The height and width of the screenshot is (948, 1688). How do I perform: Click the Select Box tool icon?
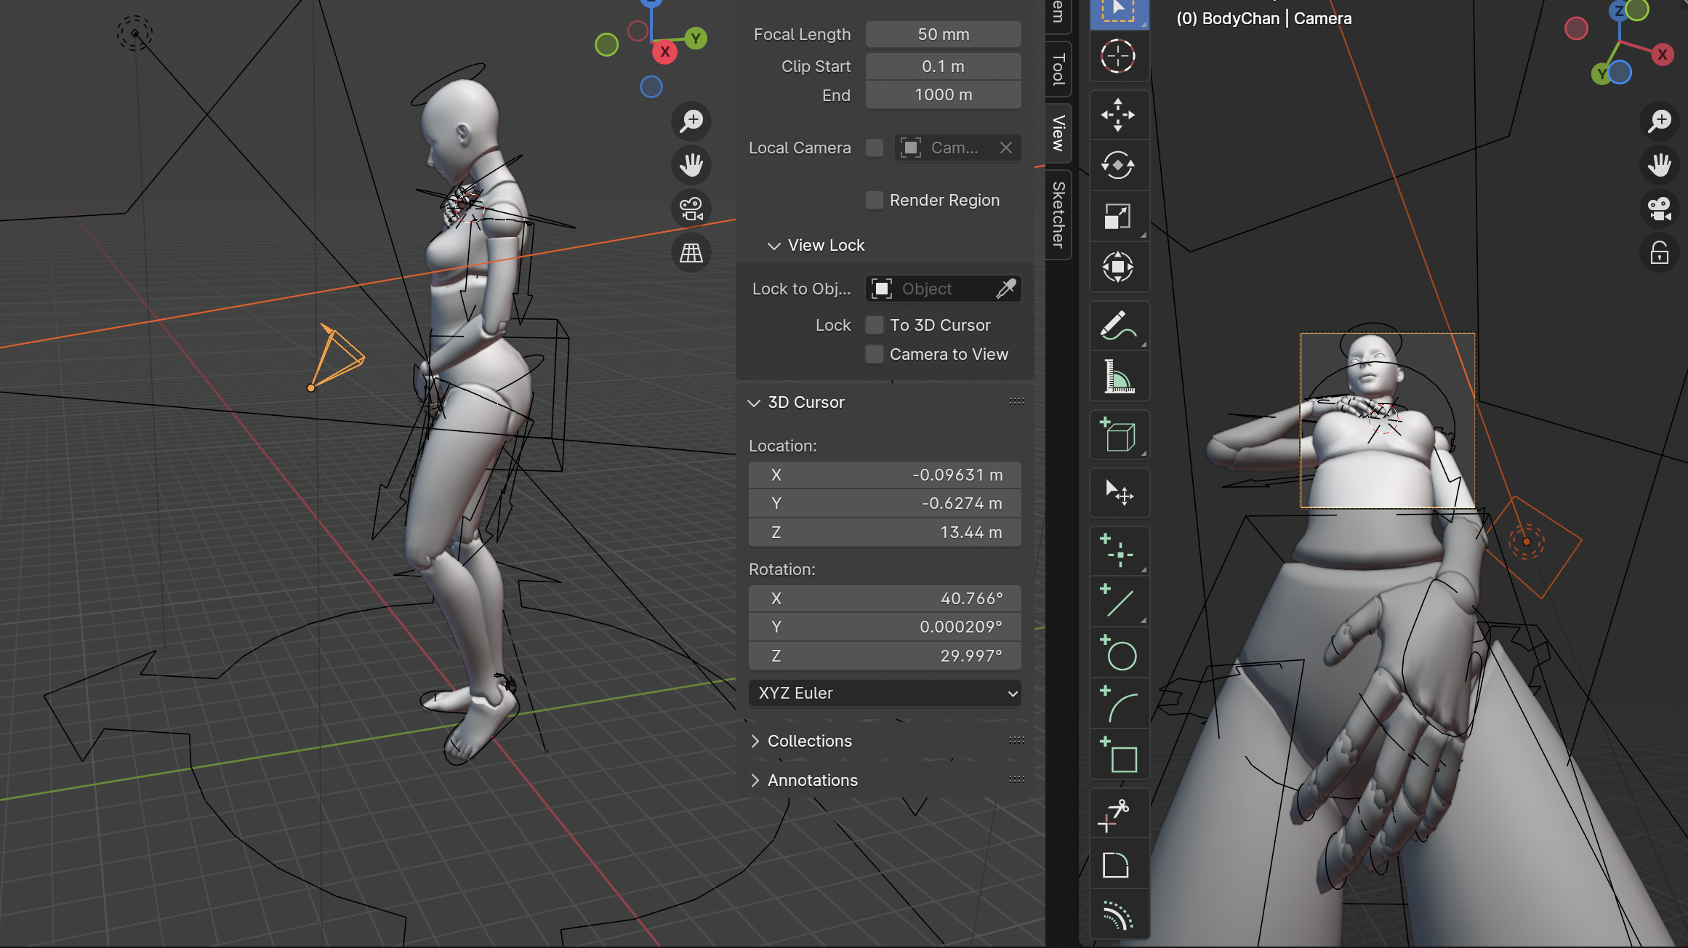point(1118,12)
